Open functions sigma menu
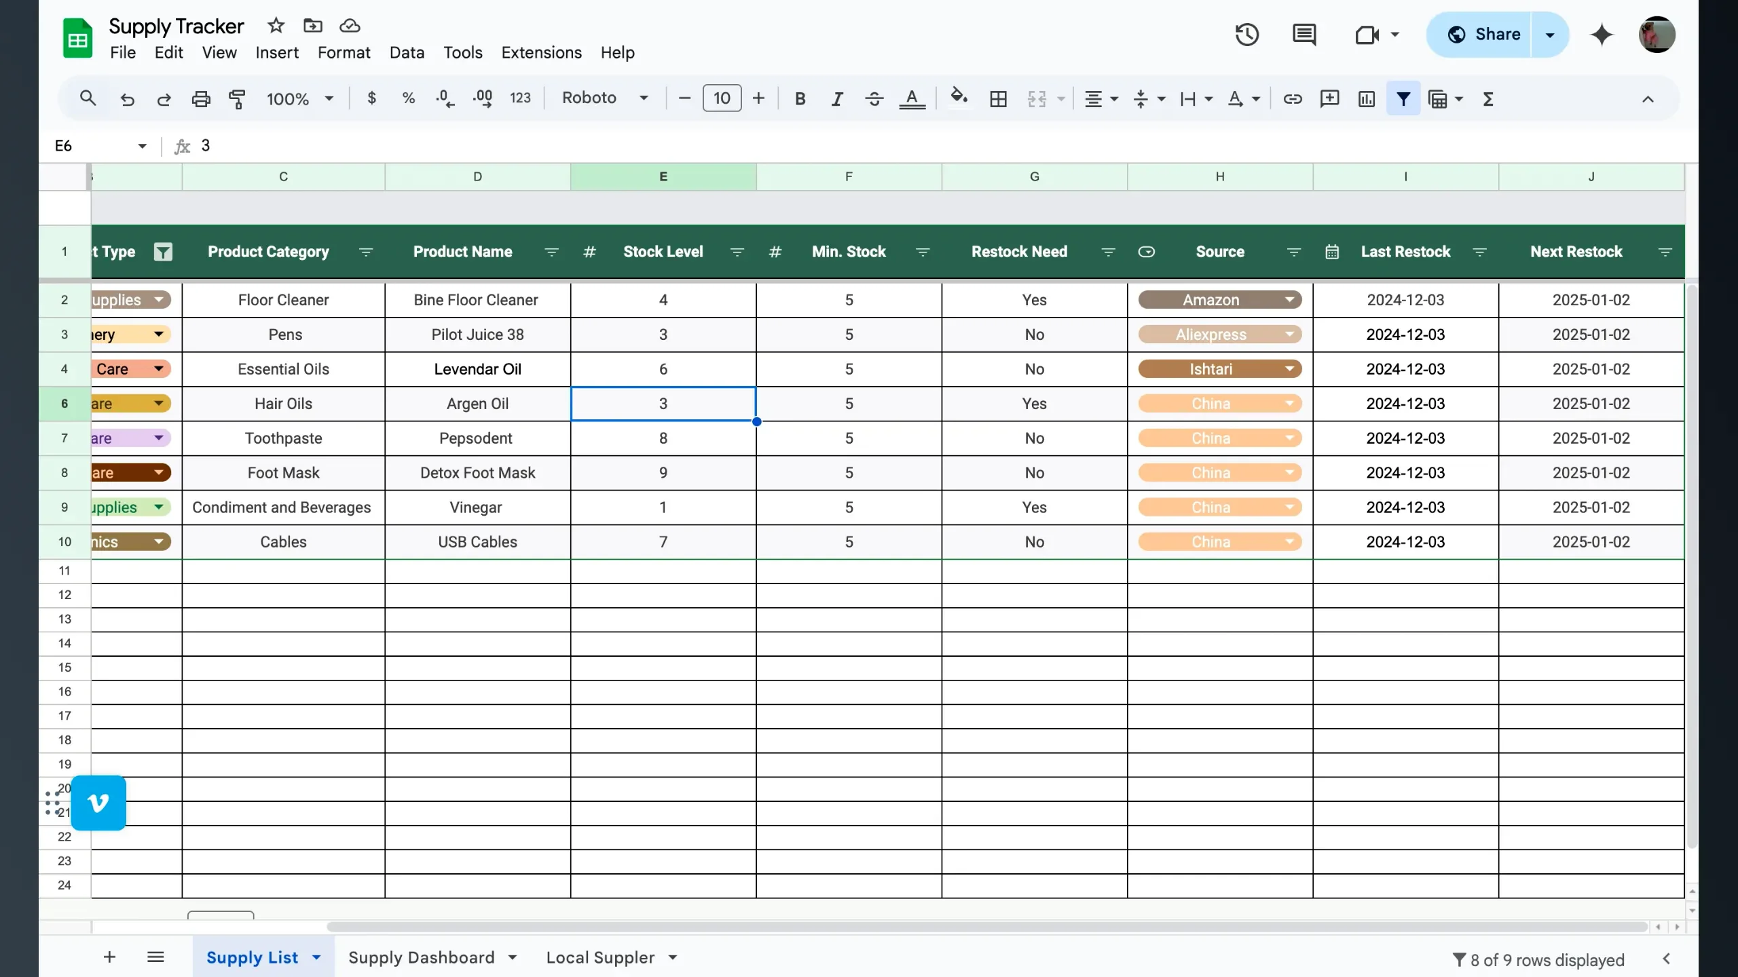This screenshot has height=977, width=1738. click(x=1488, y=99)
